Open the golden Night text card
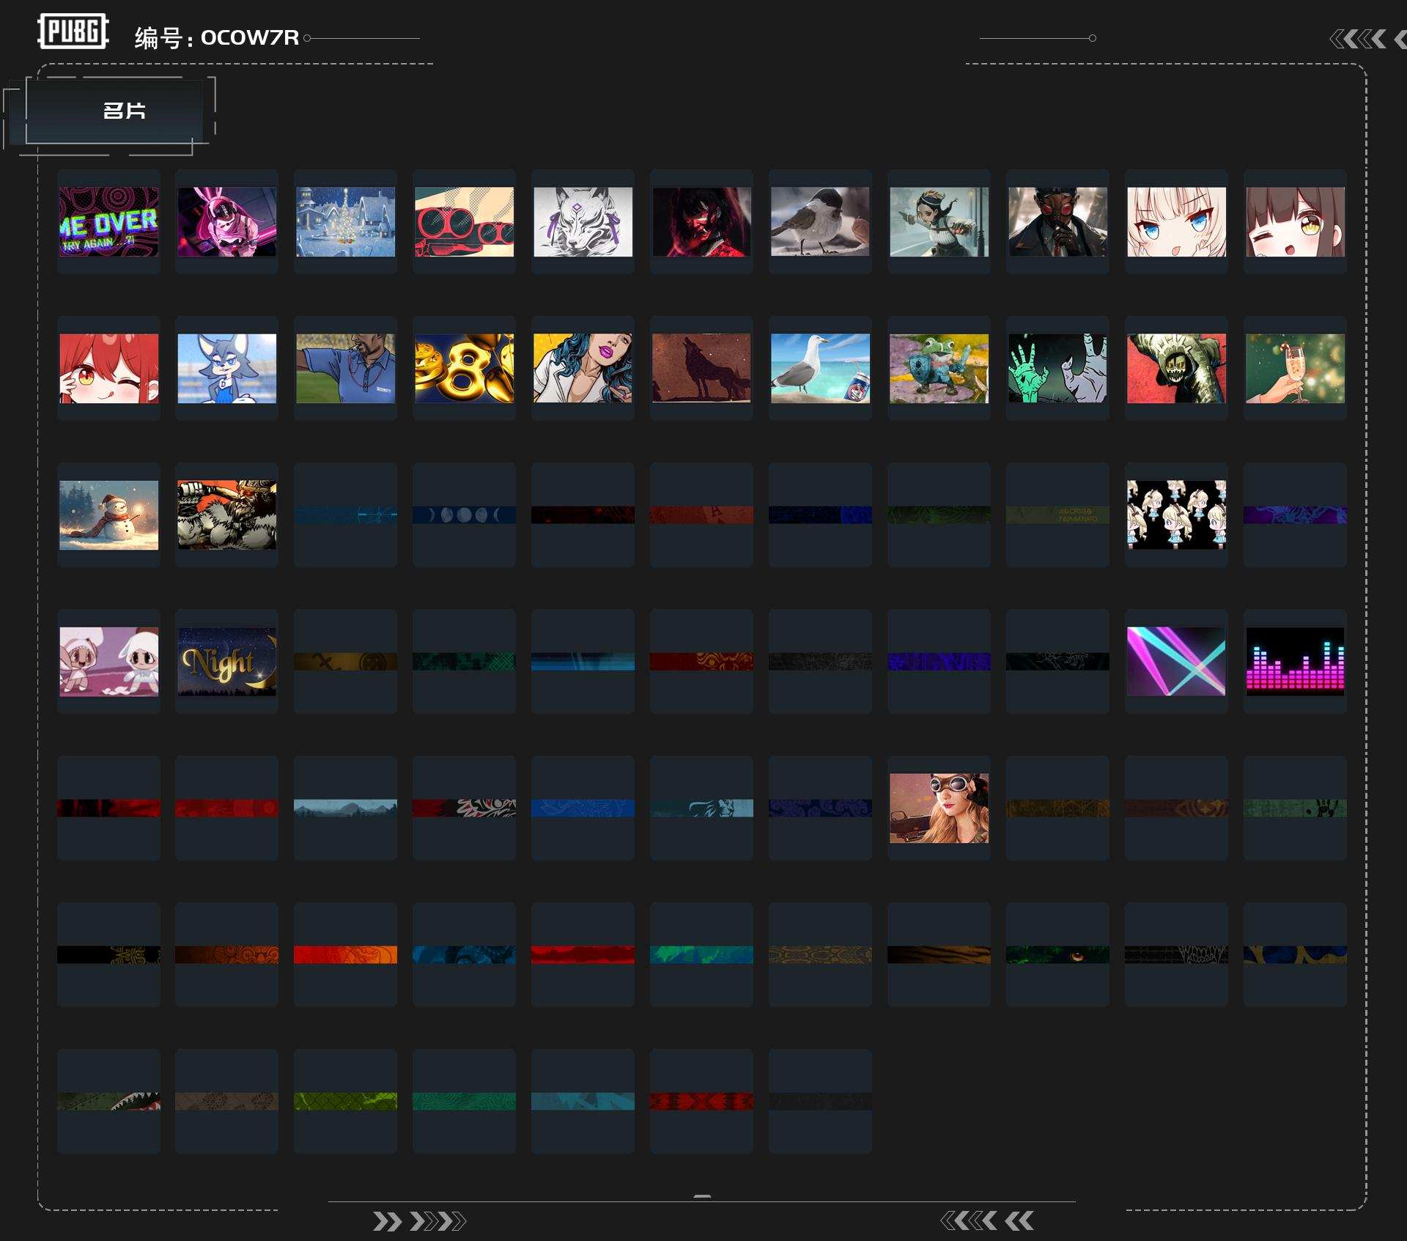This screenshot has height=1241, width=1407. (x=227, y=661)
